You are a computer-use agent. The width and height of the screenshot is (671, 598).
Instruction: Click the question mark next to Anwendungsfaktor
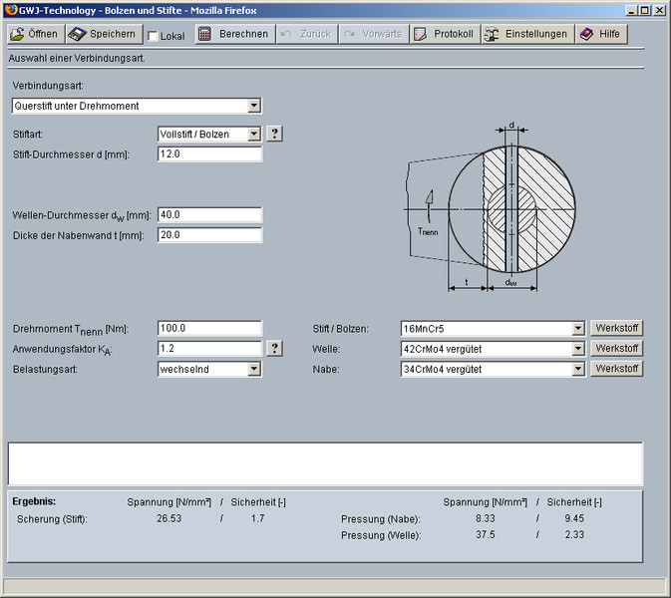click(275, 349)
